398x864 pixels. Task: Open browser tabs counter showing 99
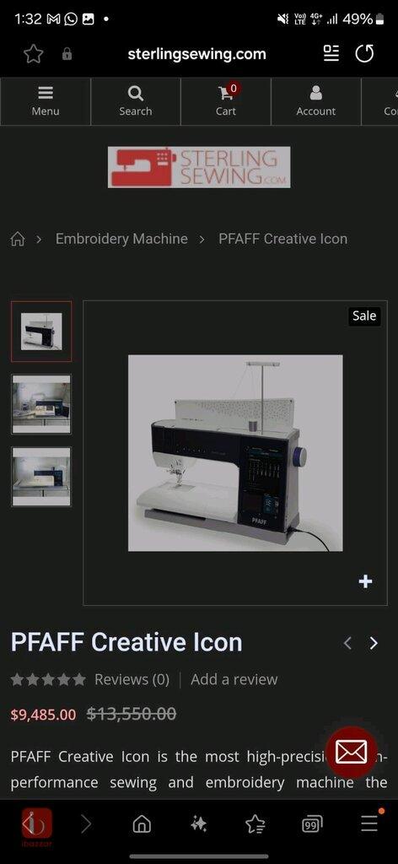[312, 823]
